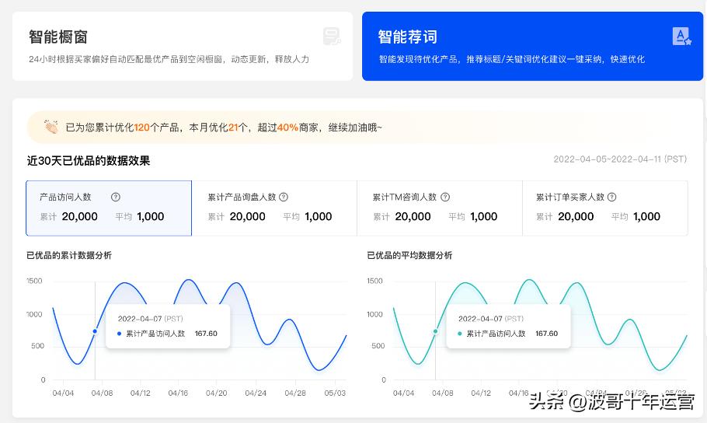Select the 累计产品询盘人数 metric tab

click(274, 208)
